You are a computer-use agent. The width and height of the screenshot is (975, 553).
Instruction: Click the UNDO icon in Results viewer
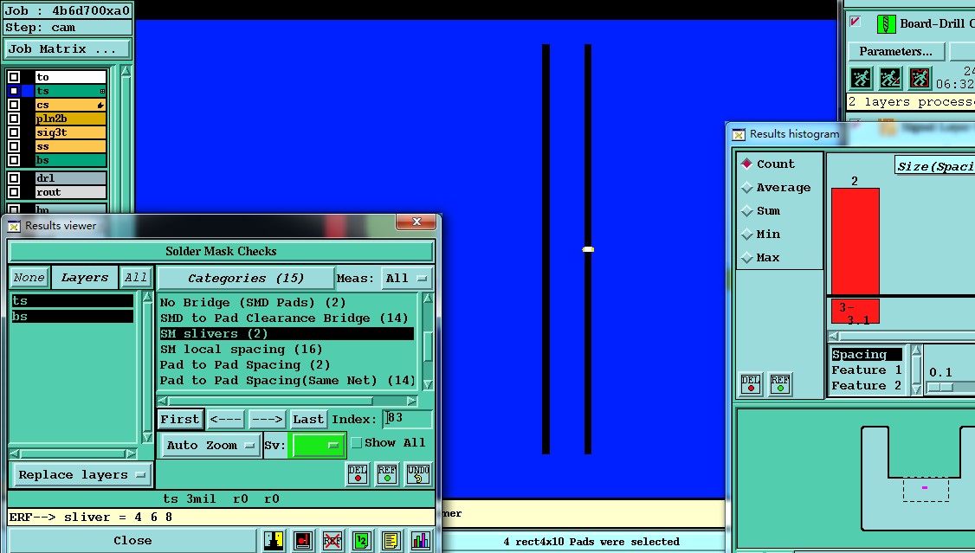[418, 474]
